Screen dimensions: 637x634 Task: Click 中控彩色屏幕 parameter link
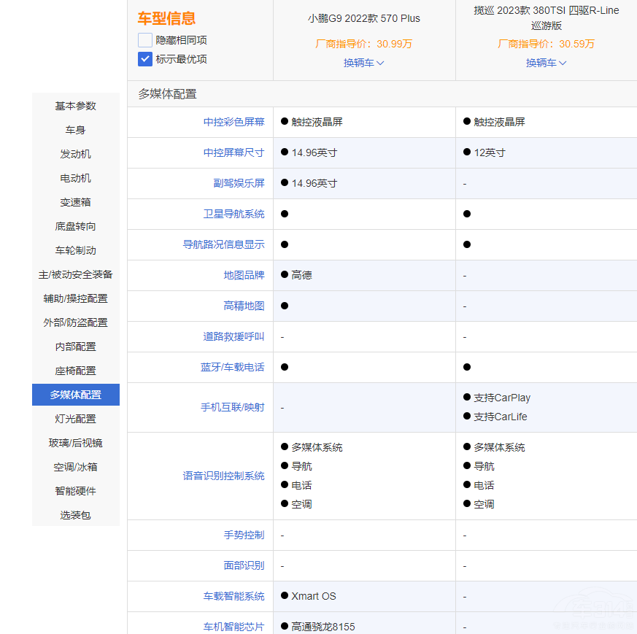click(x=233, y=122)
